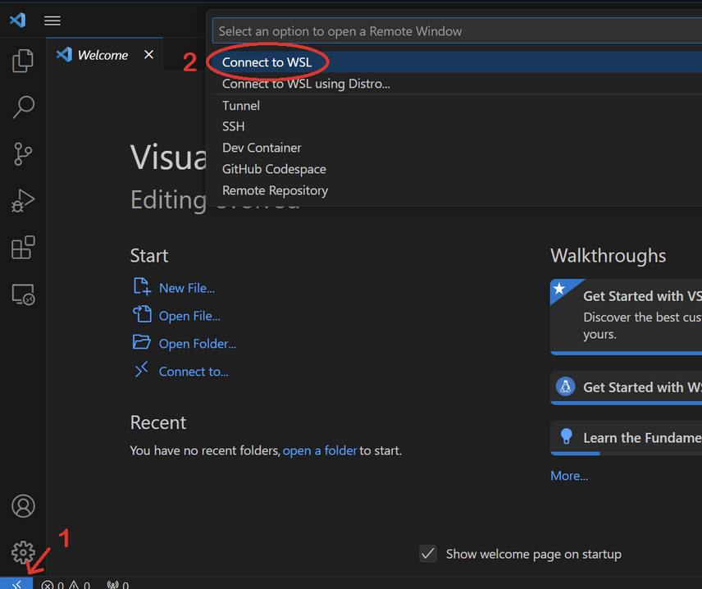Viewport: 702px width, 589px height.
Task: Click the forwarded ports status item
Action: coord(118,585)
